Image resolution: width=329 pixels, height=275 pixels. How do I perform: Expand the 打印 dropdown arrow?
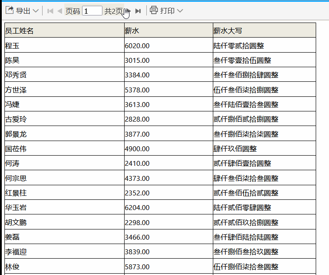(180, 11)
